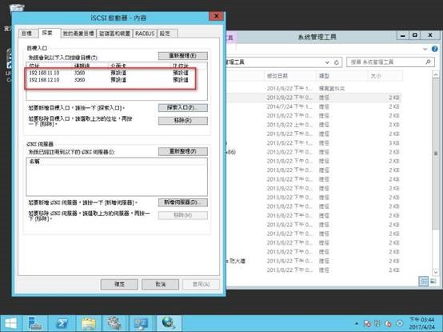Sort by 類型 column
The width and height of the screenshot is (443, 332).
(x=342, y=76)
